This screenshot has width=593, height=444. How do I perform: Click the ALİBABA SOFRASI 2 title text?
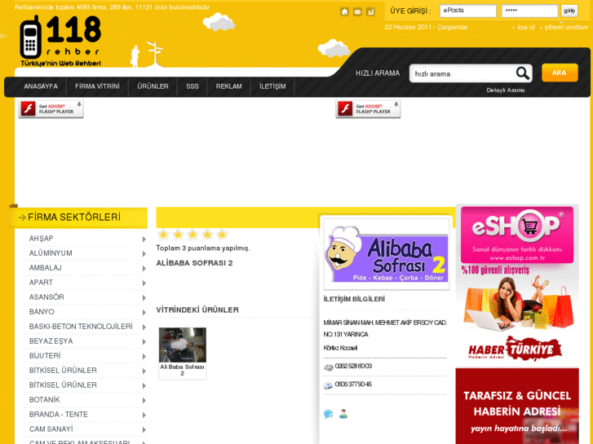click(x=194, y=263)
